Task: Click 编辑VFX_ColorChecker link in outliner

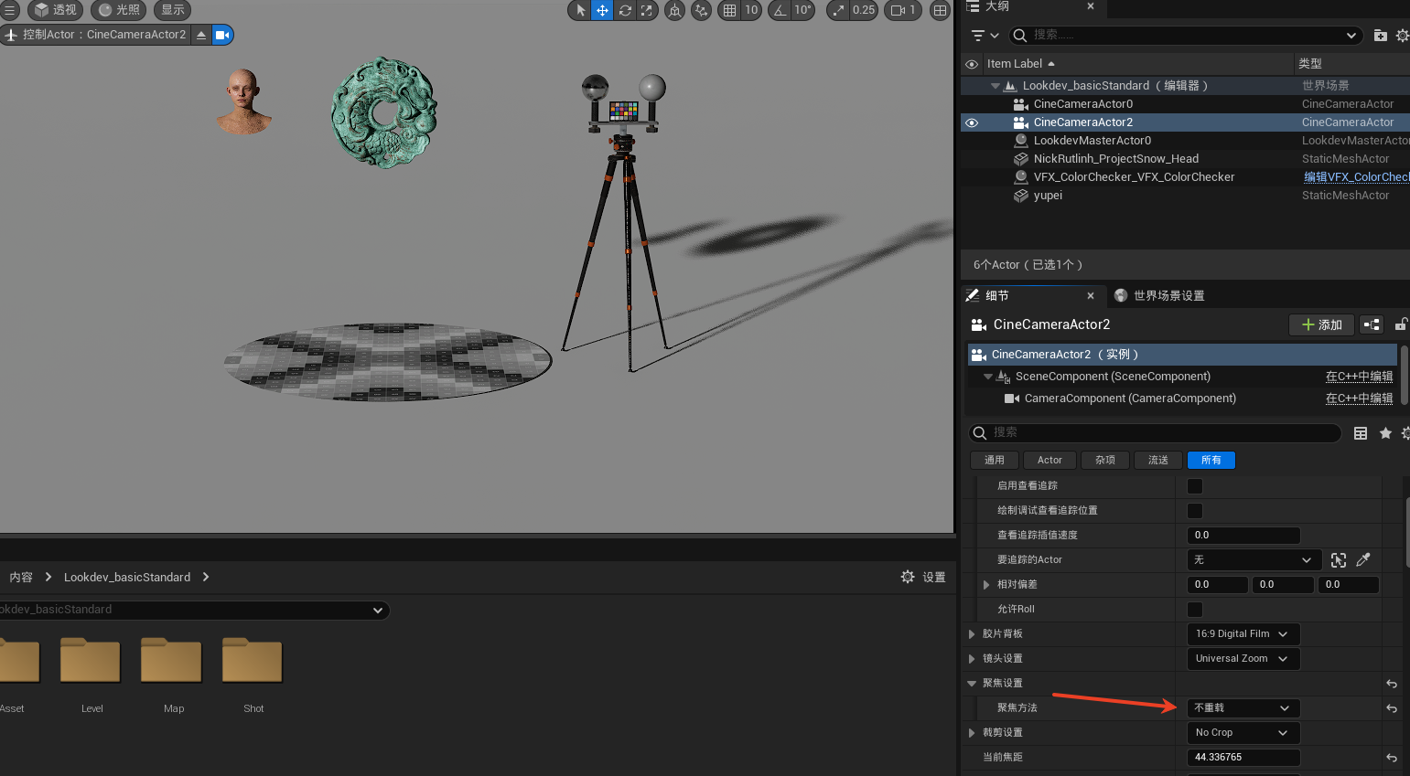Action: [1355, 177]
